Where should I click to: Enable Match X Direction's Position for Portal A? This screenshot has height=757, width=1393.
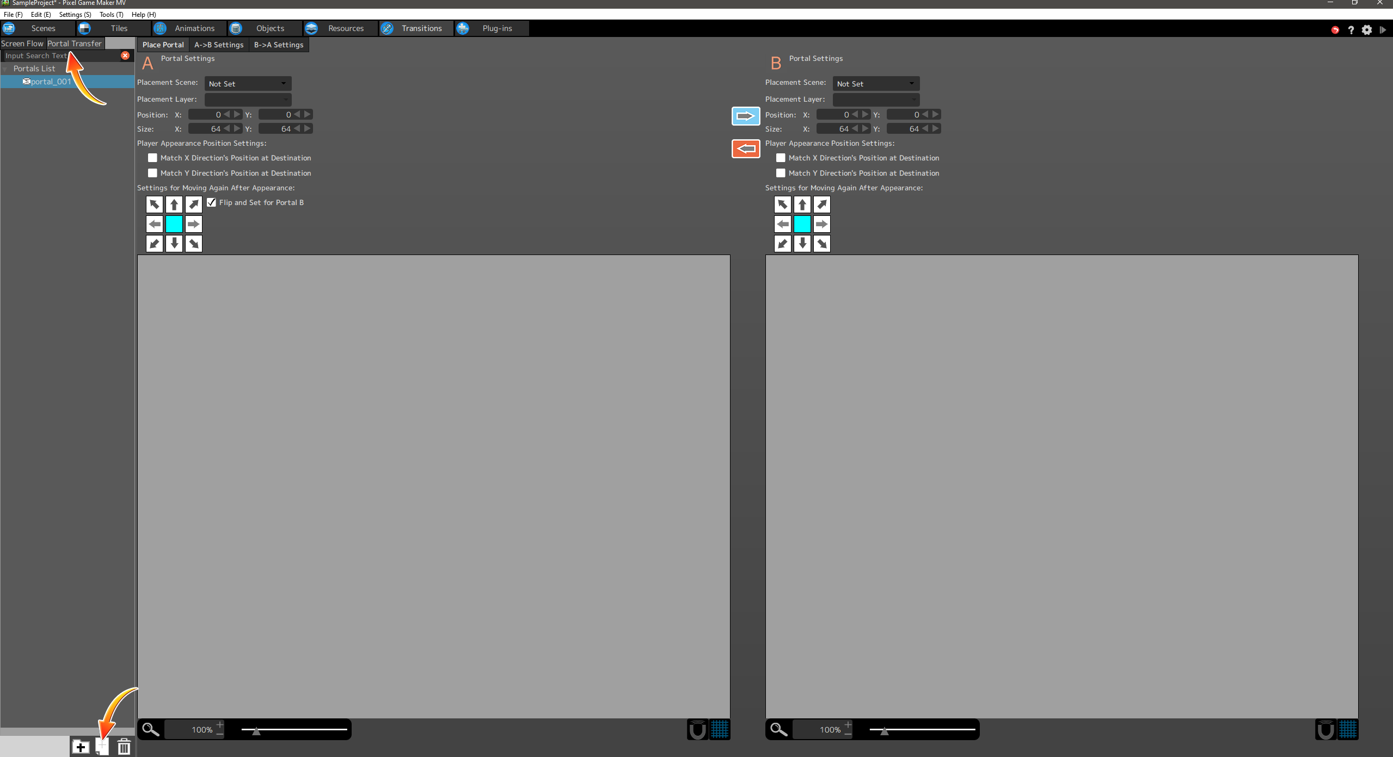(152, 158)
